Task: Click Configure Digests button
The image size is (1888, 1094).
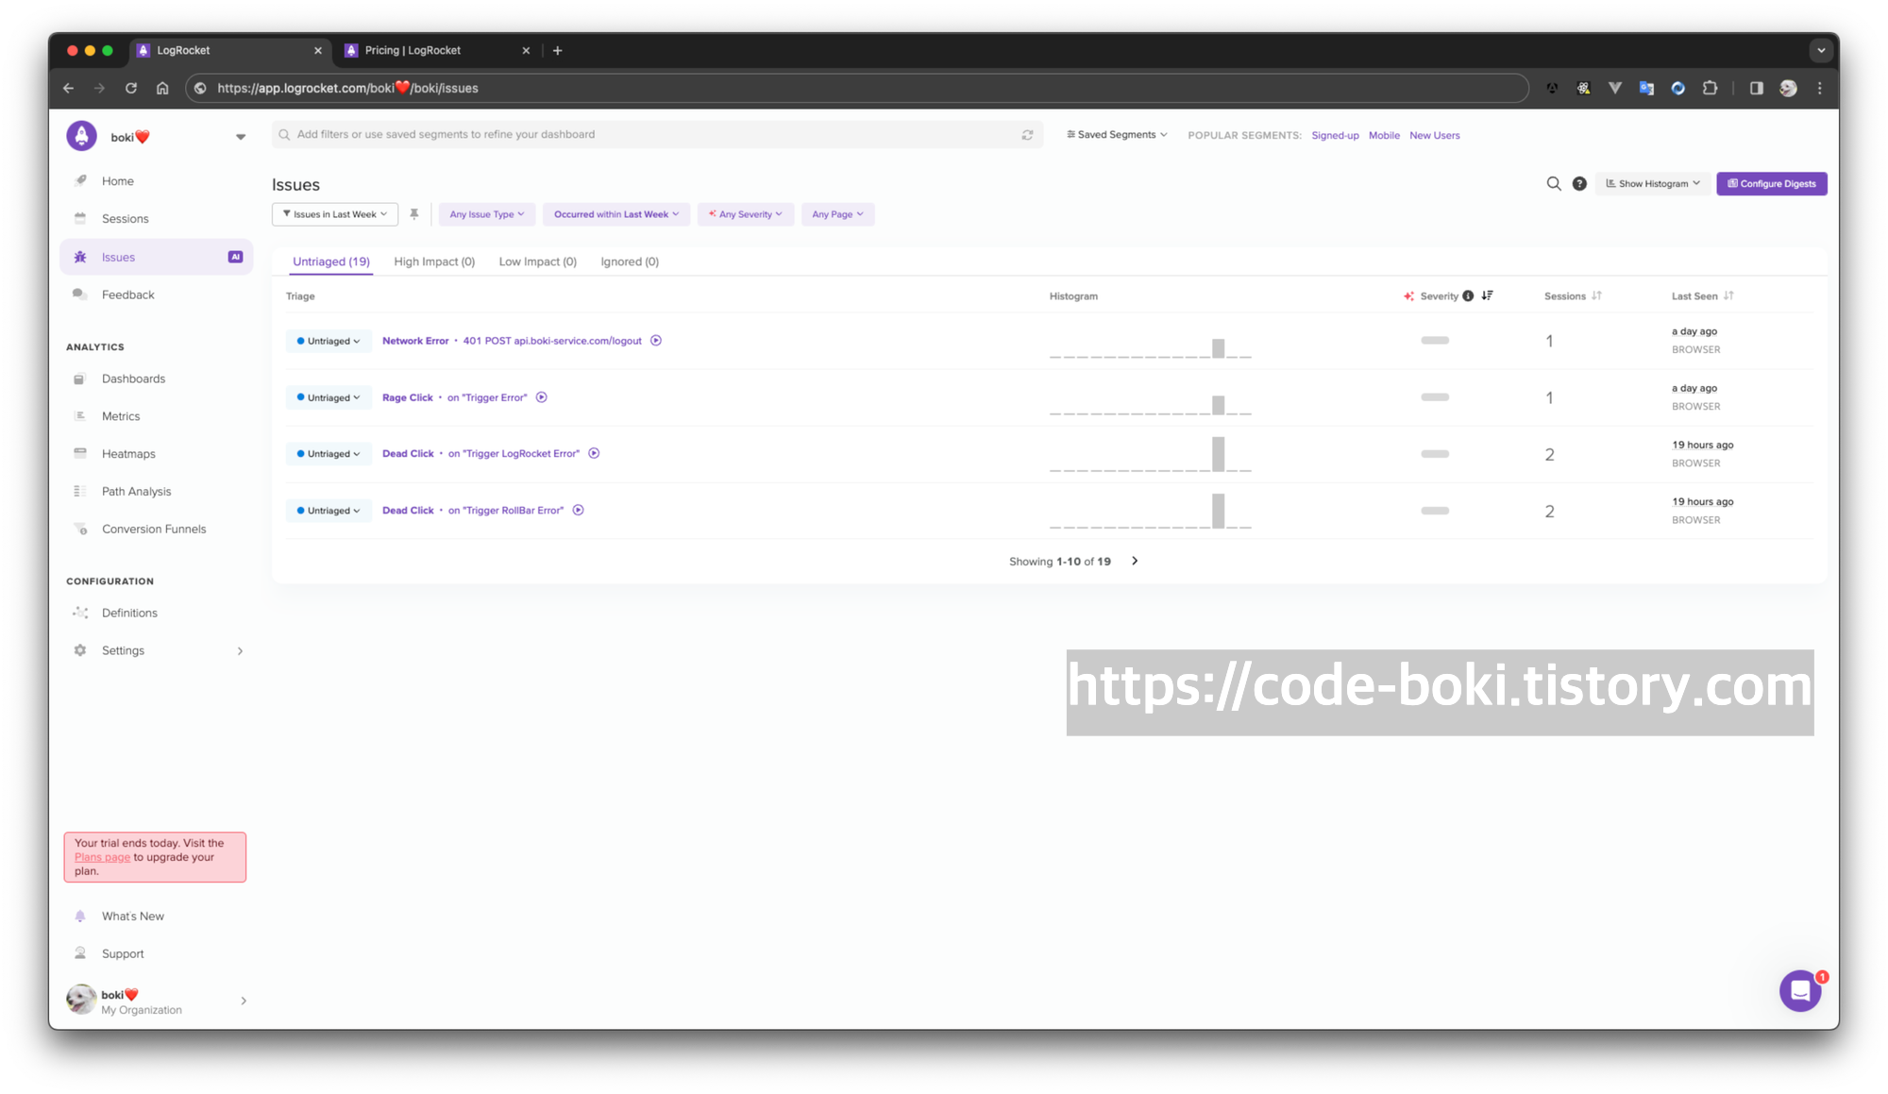Action: [1771, 184]
